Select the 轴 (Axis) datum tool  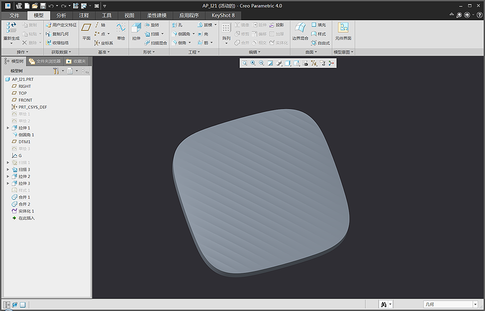[x=100, y=25]
